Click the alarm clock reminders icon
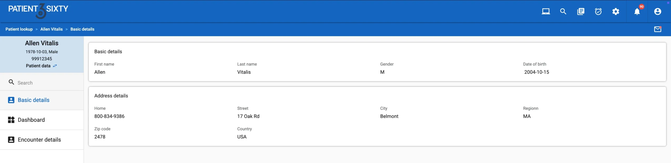671x163 pixels. (x=598, y=11)
